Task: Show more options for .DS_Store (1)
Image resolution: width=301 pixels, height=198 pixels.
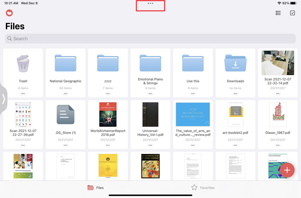Action: (x=65, y=145)
